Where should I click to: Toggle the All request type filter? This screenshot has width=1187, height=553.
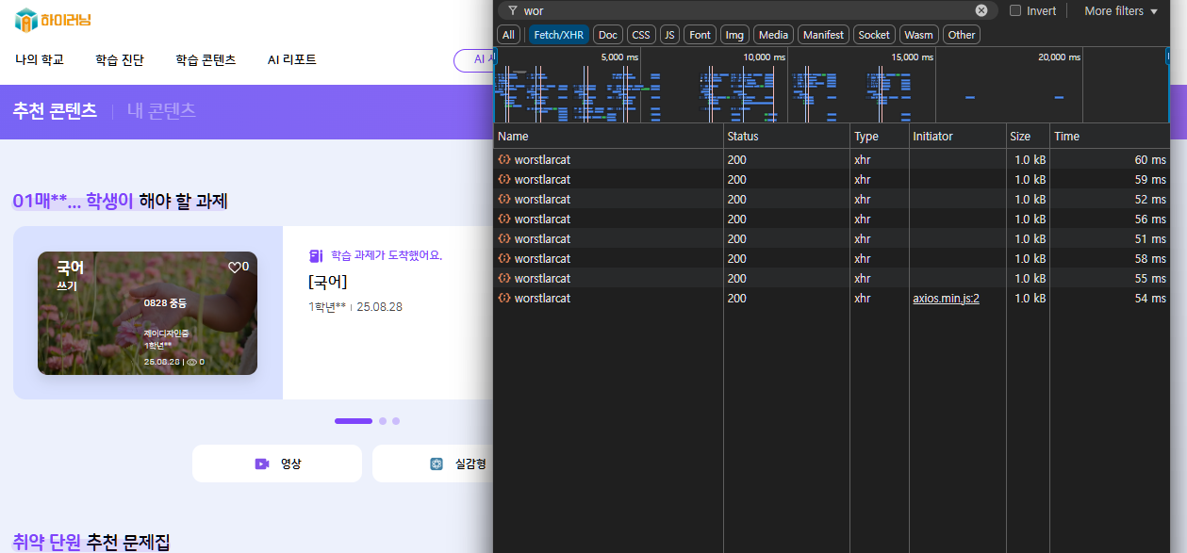[508, 35]
